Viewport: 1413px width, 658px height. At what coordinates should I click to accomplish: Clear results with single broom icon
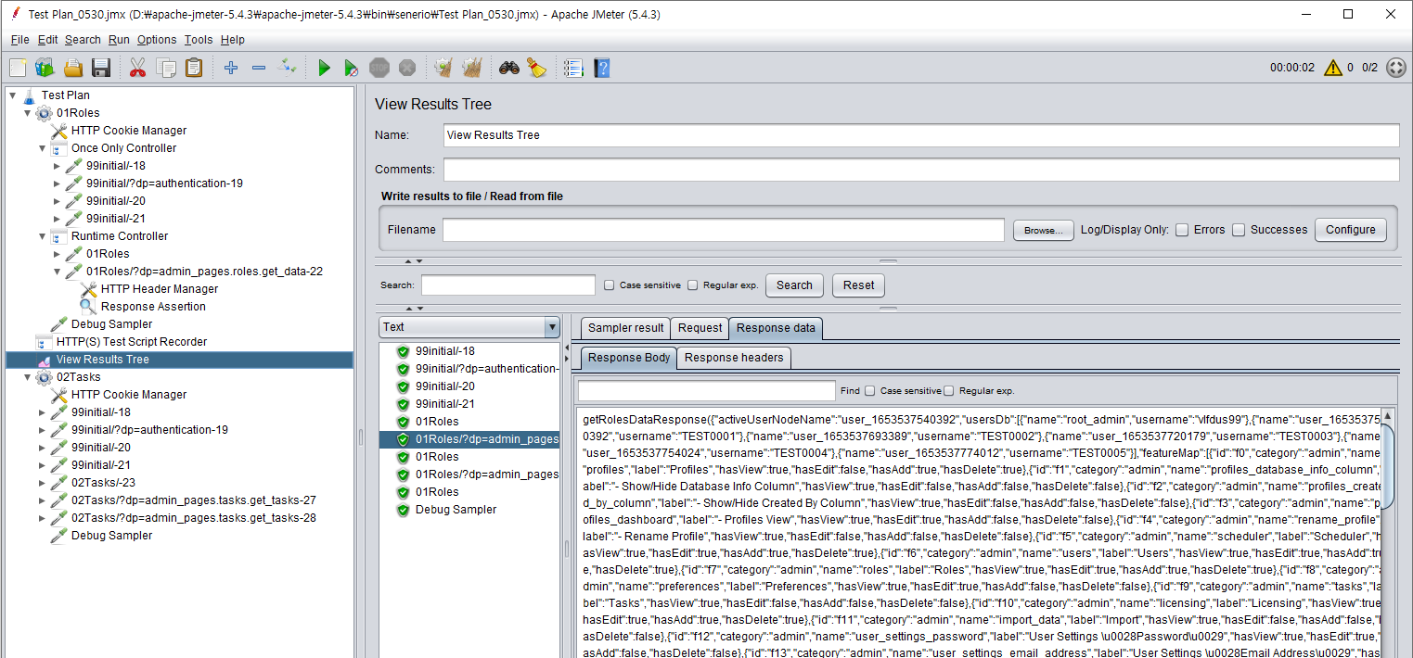point(443,68)
